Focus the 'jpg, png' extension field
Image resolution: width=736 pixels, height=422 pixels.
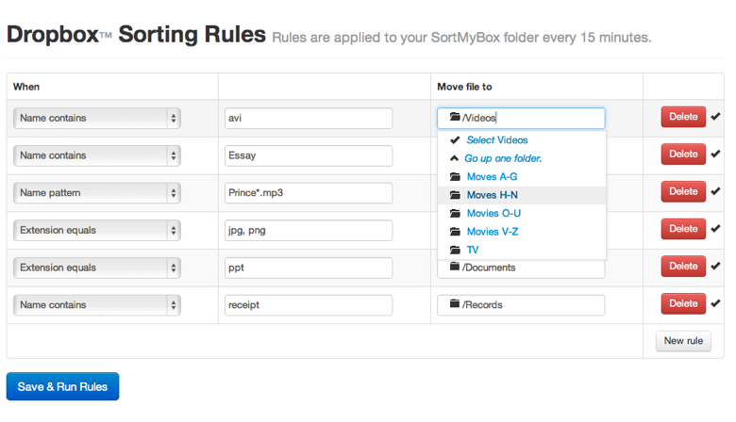click(x=309, y=230)
